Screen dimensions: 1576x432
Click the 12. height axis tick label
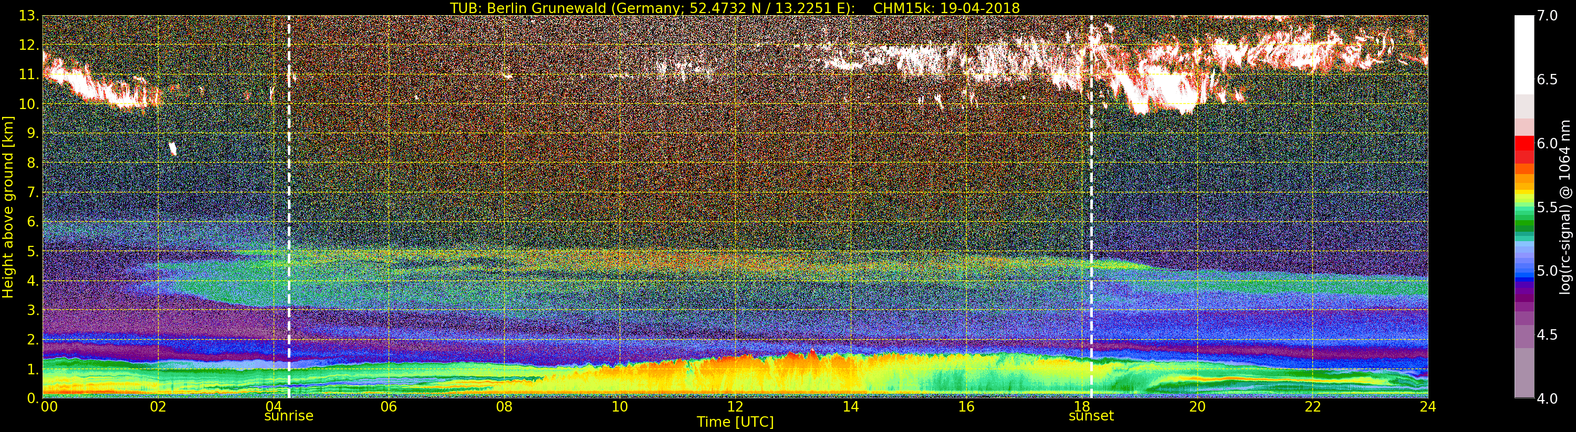pyautogui.click(x=29, y=45)
